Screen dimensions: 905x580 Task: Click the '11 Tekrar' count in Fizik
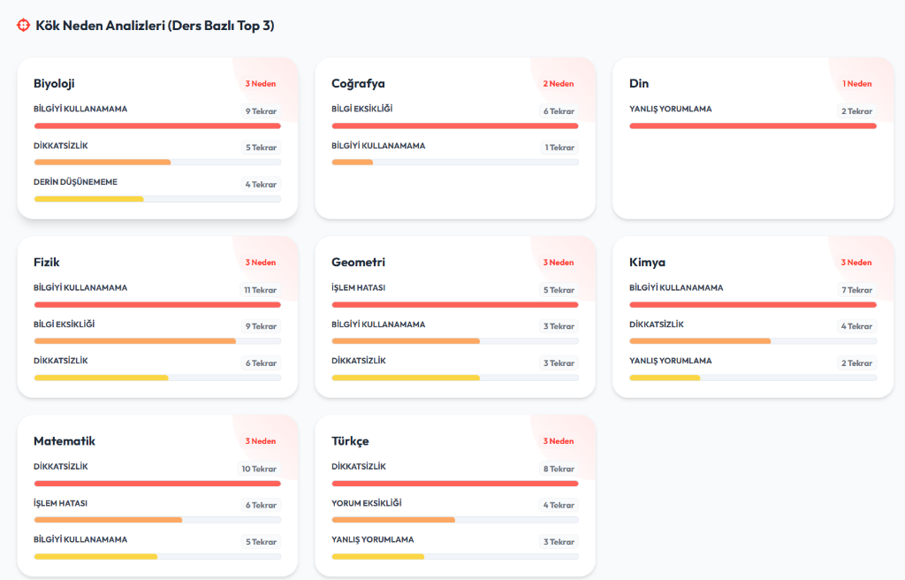tap(261, 290)
